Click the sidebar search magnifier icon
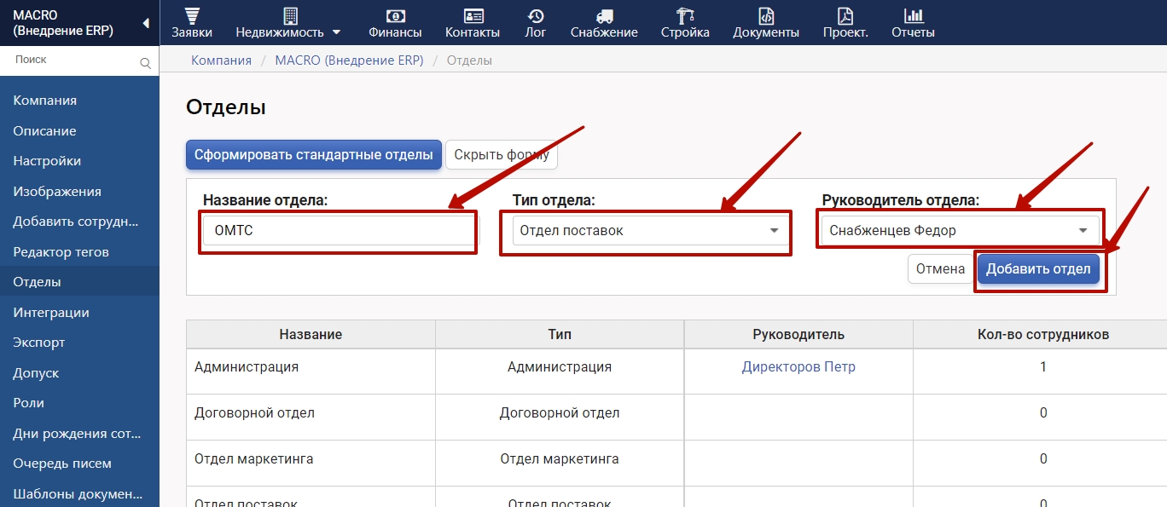 145,62
